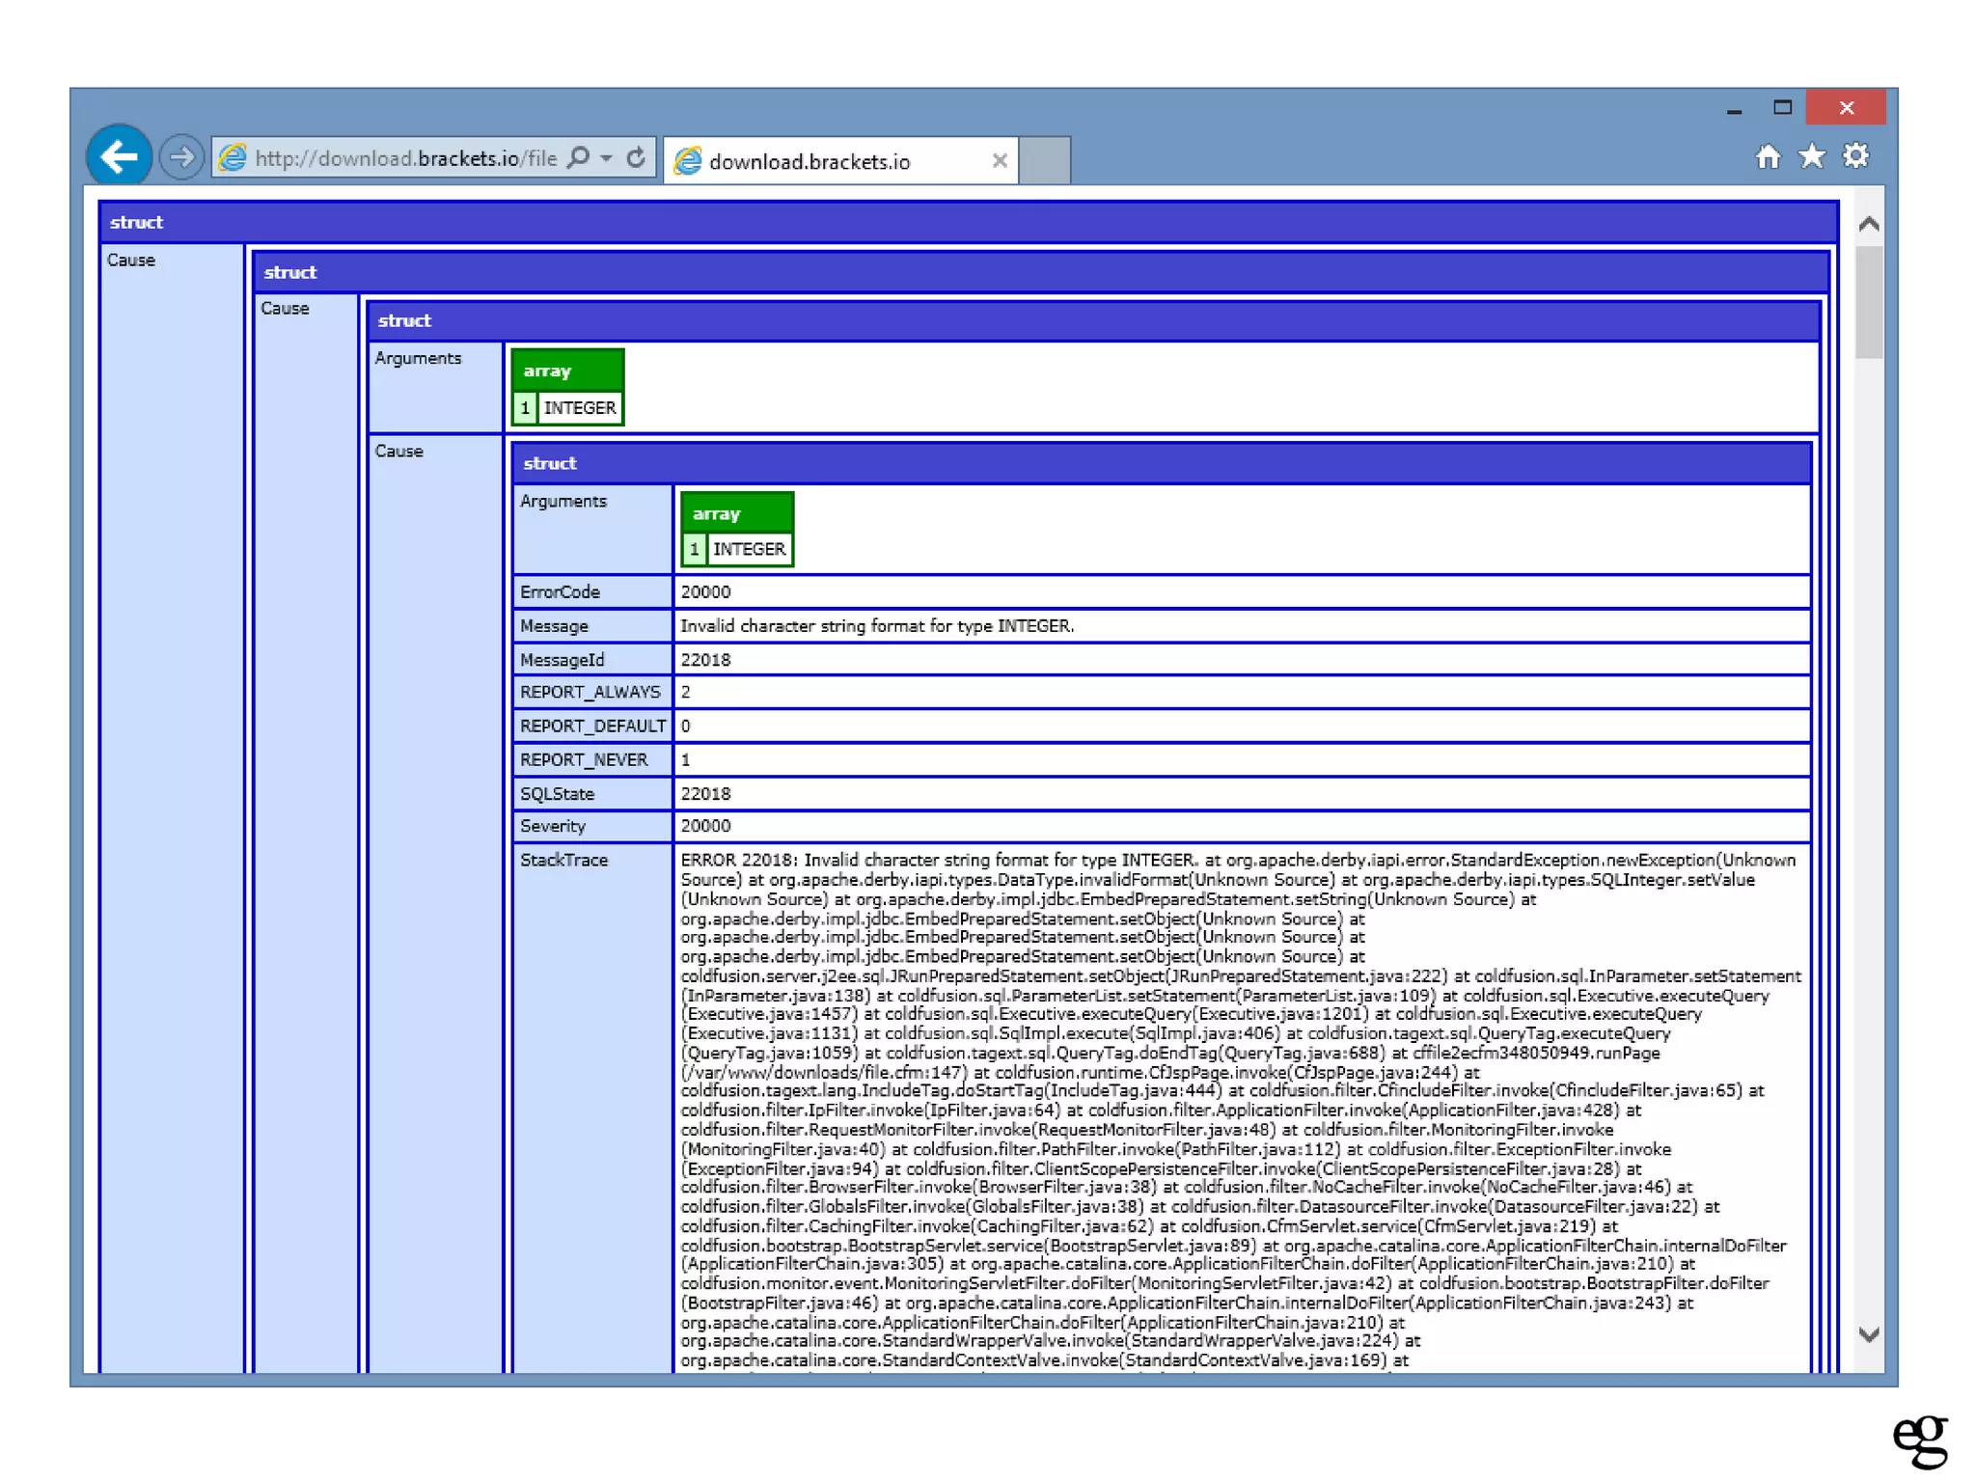This screenshot has height=1482, width=1976.
Task: Open address bar autocomplete dropdown arrow
Action: tap(607, 157)
